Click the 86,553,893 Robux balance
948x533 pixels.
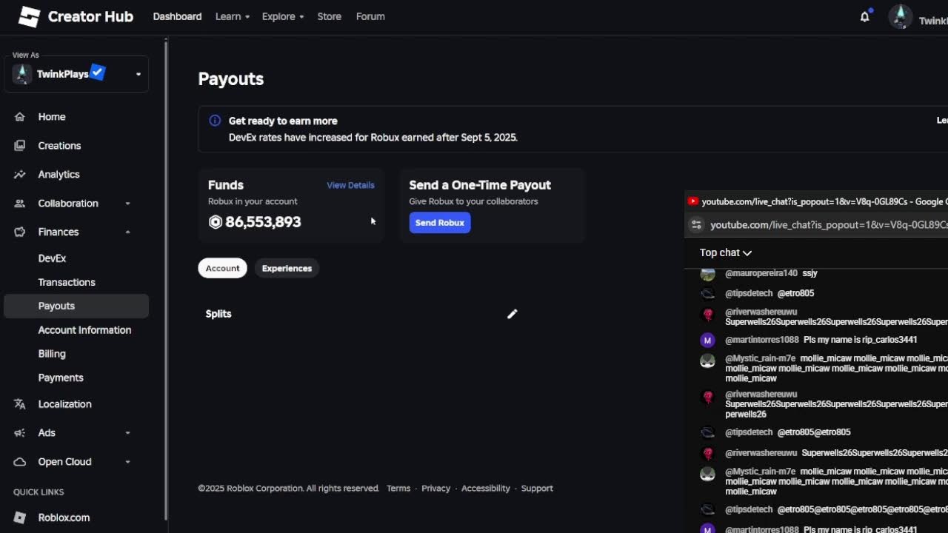click(263, 222)
